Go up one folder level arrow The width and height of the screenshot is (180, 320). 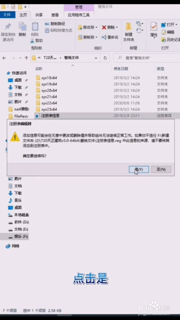point(26,58)
